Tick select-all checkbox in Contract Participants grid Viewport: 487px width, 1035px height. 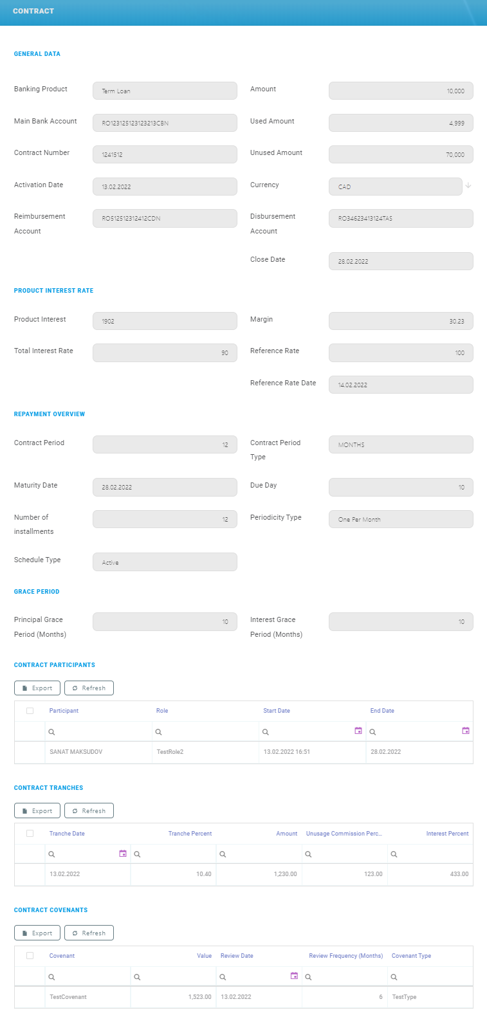[30, 711]
